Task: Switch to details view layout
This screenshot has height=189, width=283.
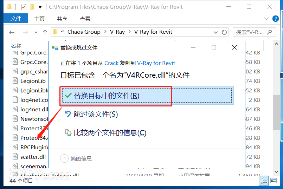Action: coord(264,181)
